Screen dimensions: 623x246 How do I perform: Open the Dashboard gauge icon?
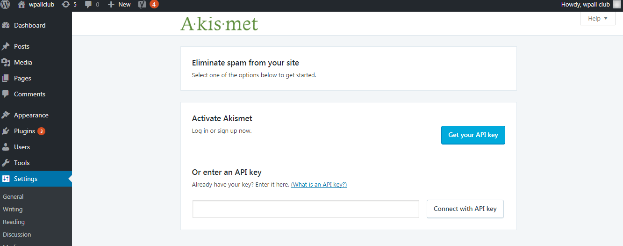click(6, 25)
